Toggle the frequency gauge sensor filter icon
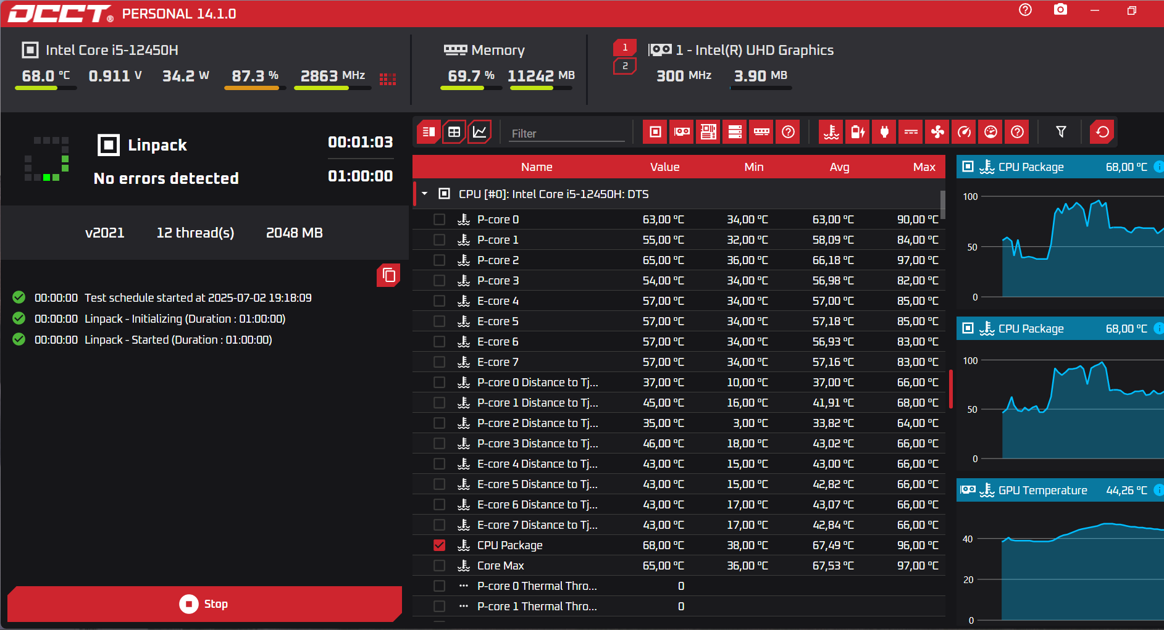The width and height of the screenshot is (1164, 630). point(965,132)
